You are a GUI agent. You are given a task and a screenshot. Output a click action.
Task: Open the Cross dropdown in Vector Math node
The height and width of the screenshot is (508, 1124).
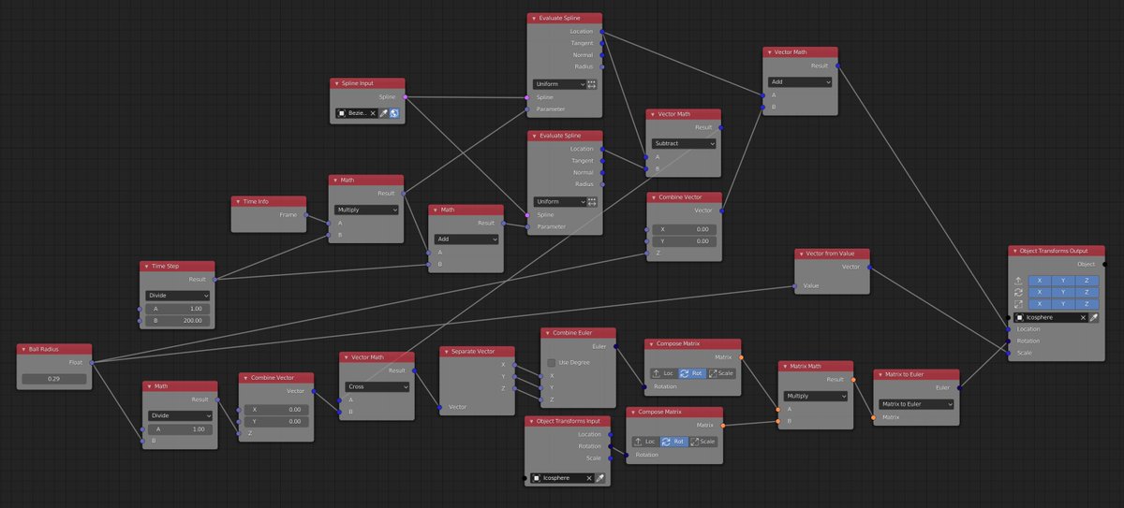coord(377,385)
